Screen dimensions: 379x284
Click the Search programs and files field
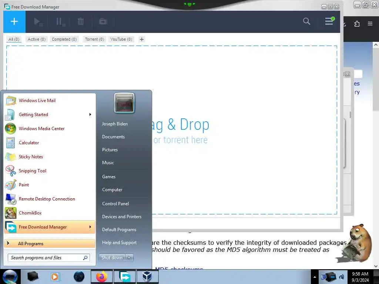(49, 258)
